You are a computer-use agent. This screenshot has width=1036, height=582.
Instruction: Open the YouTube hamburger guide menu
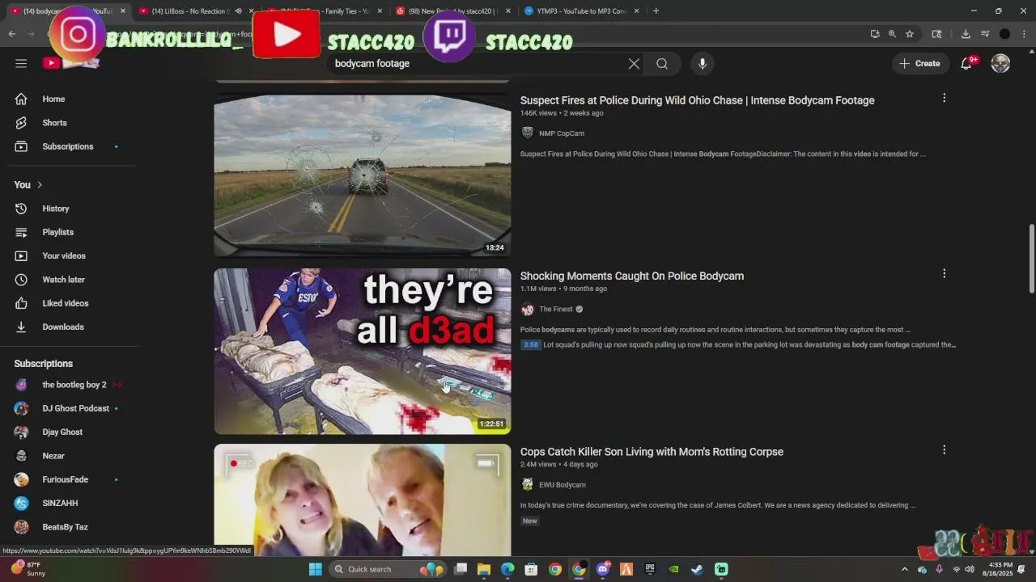tap(21, 63)
